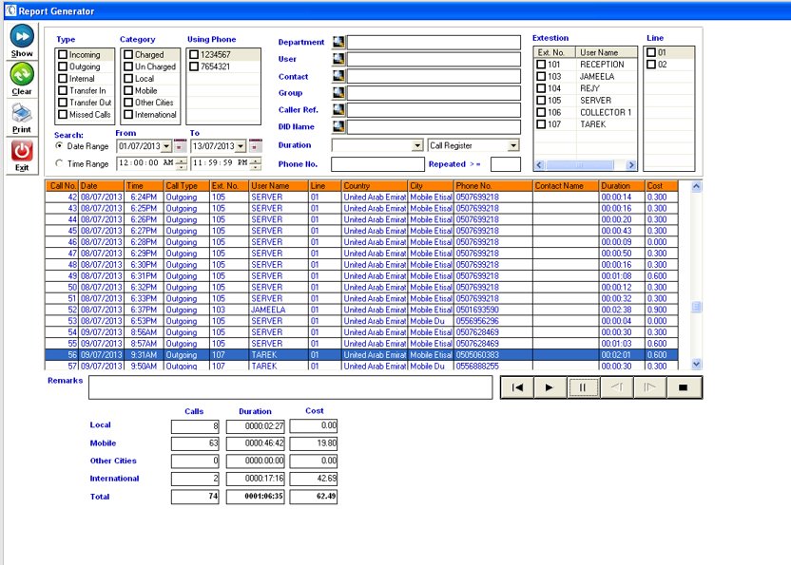The width and height of the screenshot is (791, 565).
Task: Click the Remarks text box
Action: point(291,387)
